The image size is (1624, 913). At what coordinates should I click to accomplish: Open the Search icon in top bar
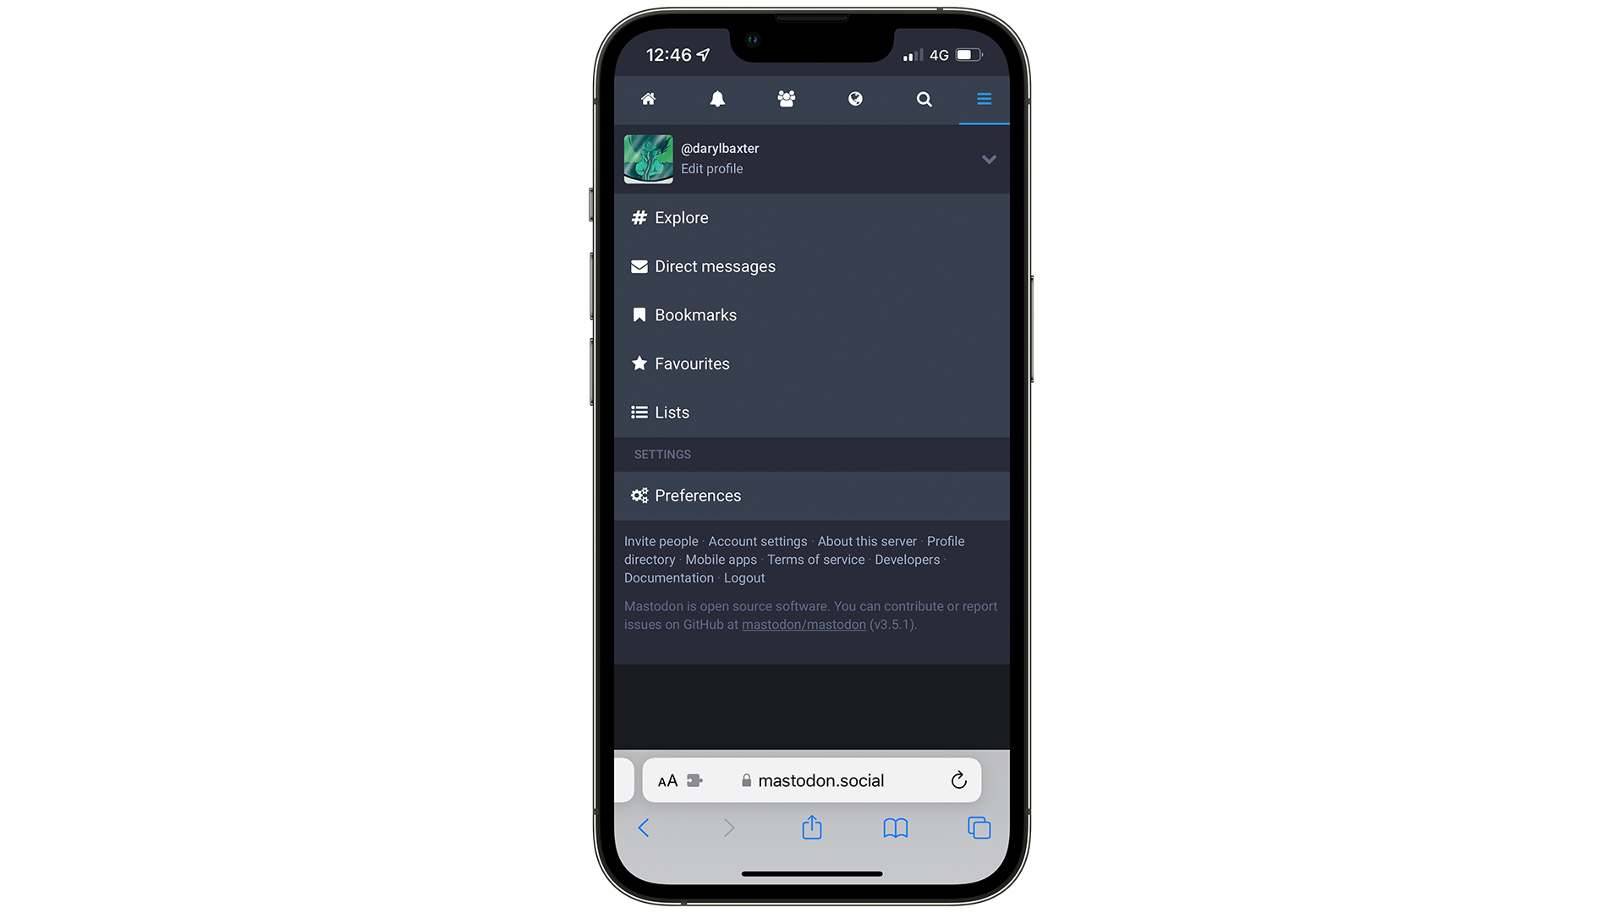[923, 99]
